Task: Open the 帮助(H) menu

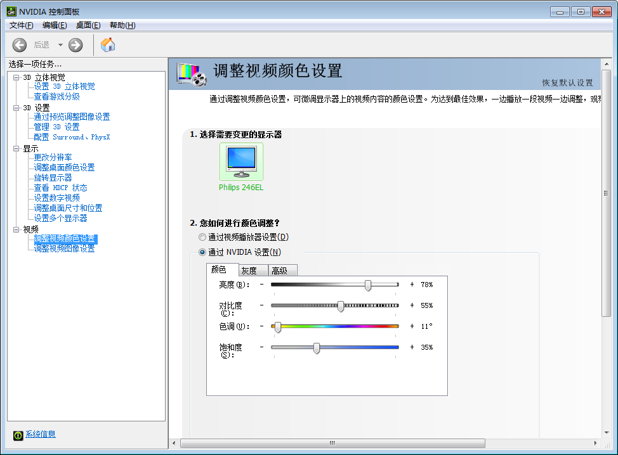Action: 122,25
